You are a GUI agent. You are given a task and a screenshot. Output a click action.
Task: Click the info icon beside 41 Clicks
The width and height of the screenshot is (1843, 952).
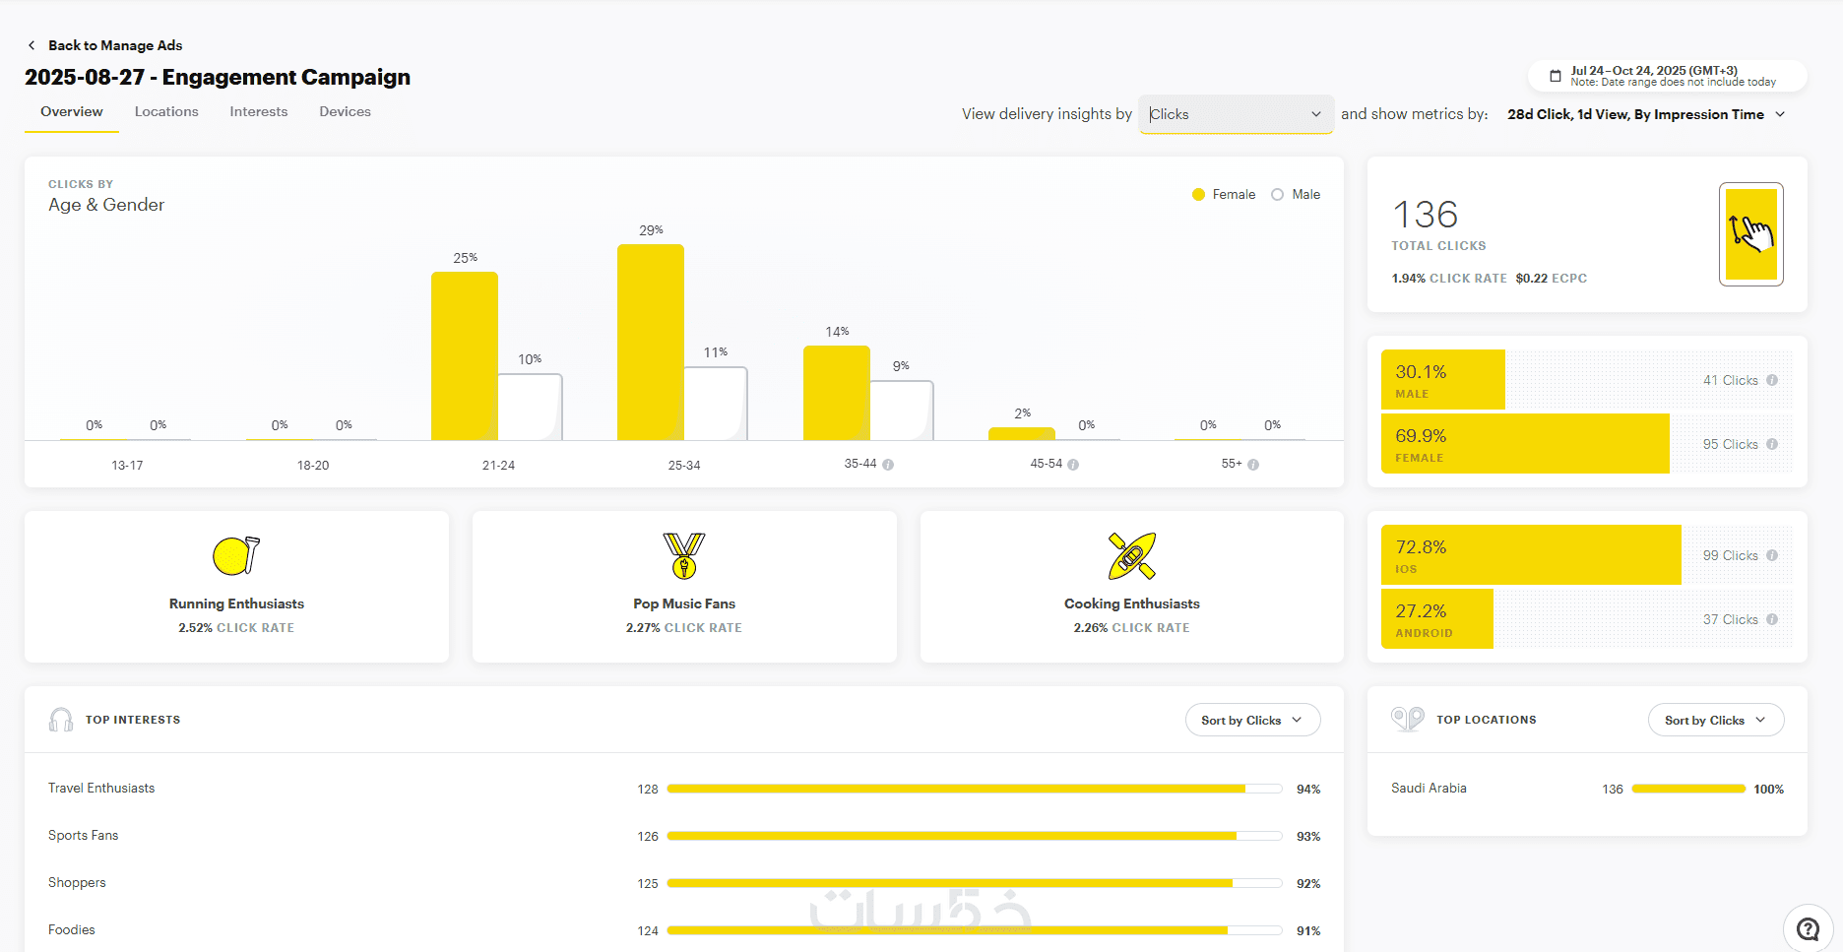coord(1772,380)
